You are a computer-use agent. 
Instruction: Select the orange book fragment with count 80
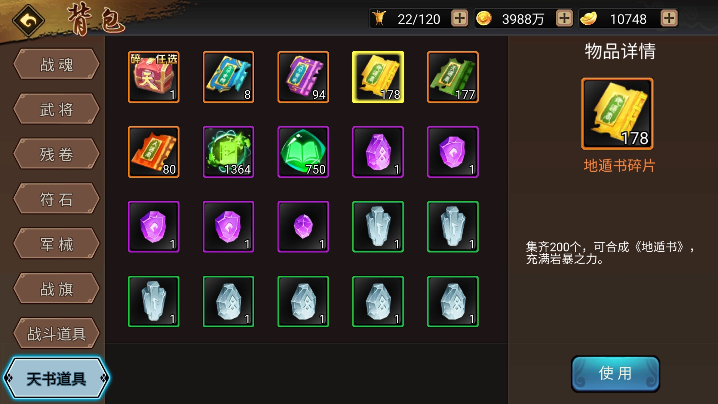pos(154,152)
